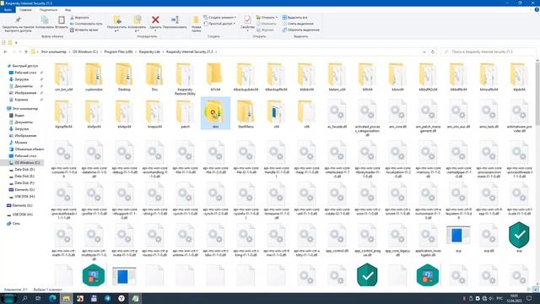Select the am_core.dll file
Viewport: 540px width, 304px height.
pos(397,114)
